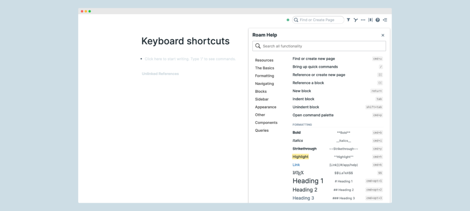The width and height of the screenshot is (470, 211).
Task: Close the Roam Help panel
Action: (x=383, y=35)
